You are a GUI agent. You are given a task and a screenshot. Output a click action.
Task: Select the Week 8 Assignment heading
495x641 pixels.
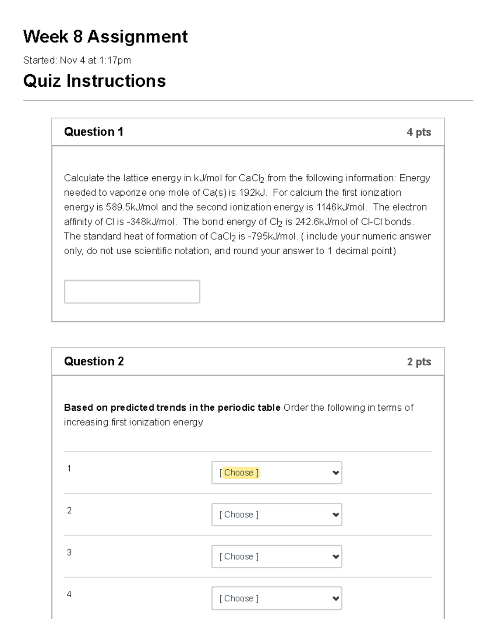click(x=105, y=37)
